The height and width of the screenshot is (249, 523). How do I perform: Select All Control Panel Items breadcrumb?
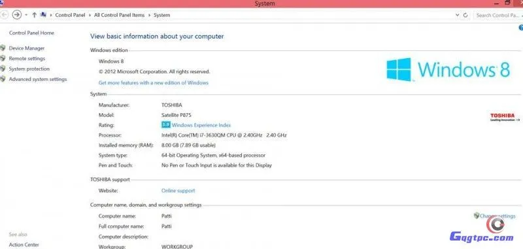click(120, 15)
